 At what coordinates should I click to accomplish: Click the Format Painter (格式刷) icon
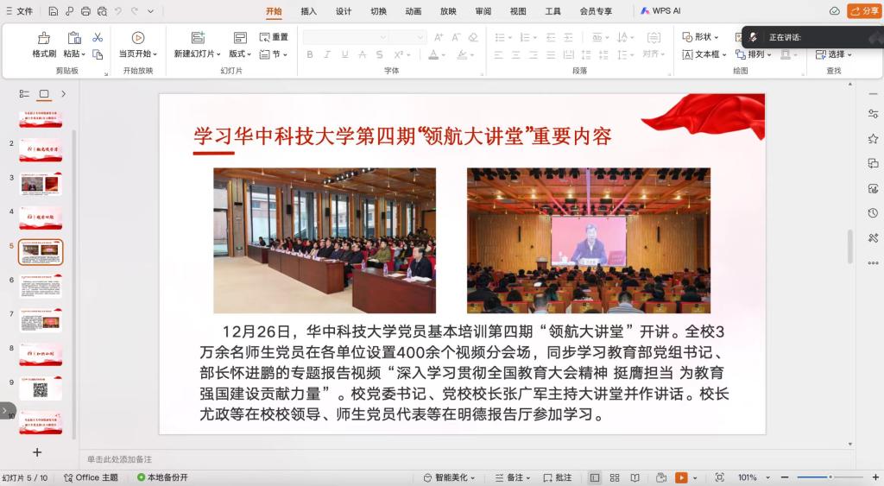(x=44, y=38)
